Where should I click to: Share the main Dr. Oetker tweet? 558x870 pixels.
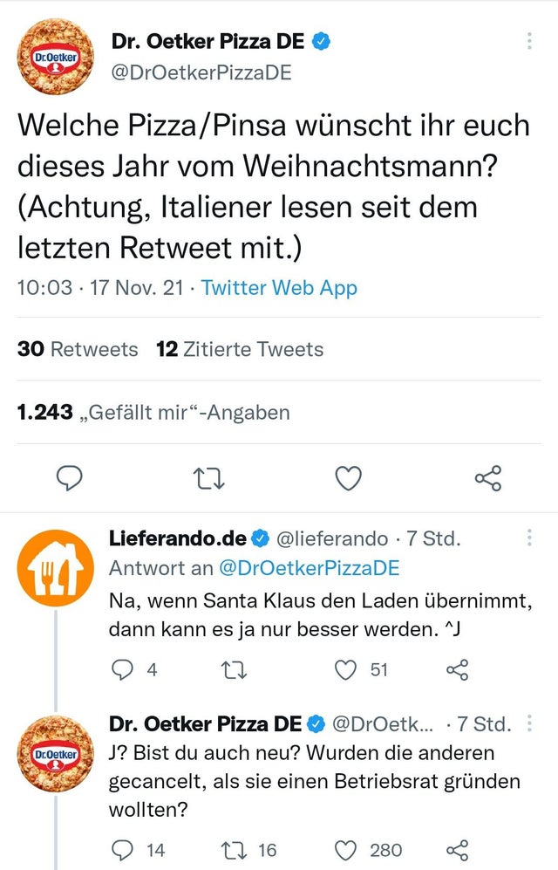[488, 477]
